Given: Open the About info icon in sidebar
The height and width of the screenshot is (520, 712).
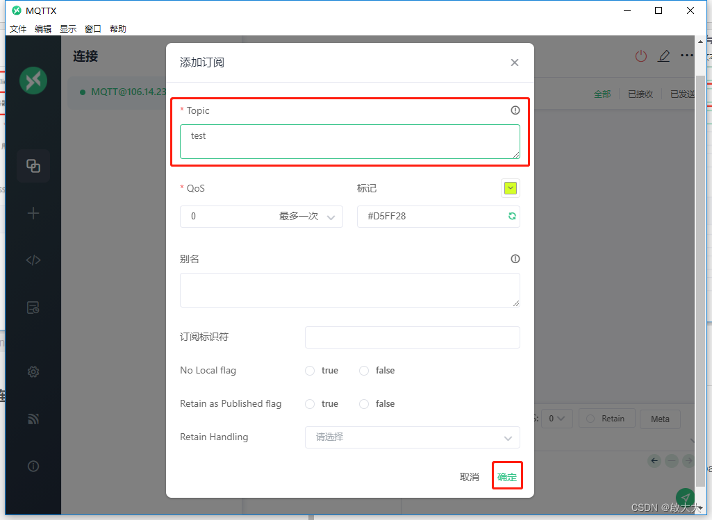Looking at the screenshot, I should [33, 466].
